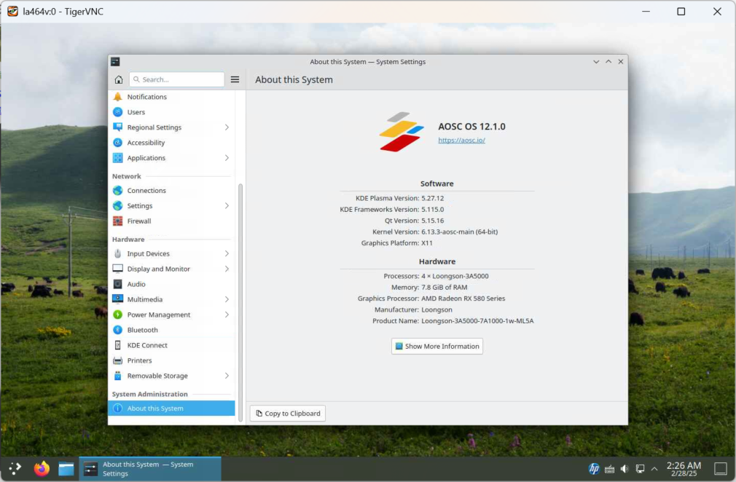This screenshot has height=482, width=736.
Task: Click the HP icon in system tray
Action: coord(594,469)
